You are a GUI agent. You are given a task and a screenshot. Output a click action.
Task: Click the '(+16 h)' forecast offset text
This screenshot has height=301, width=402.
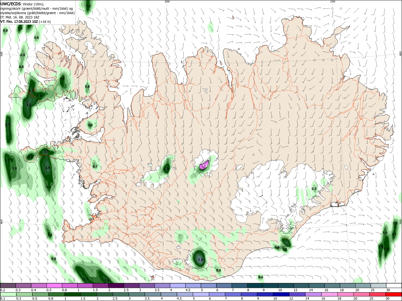tap(45, 22)
